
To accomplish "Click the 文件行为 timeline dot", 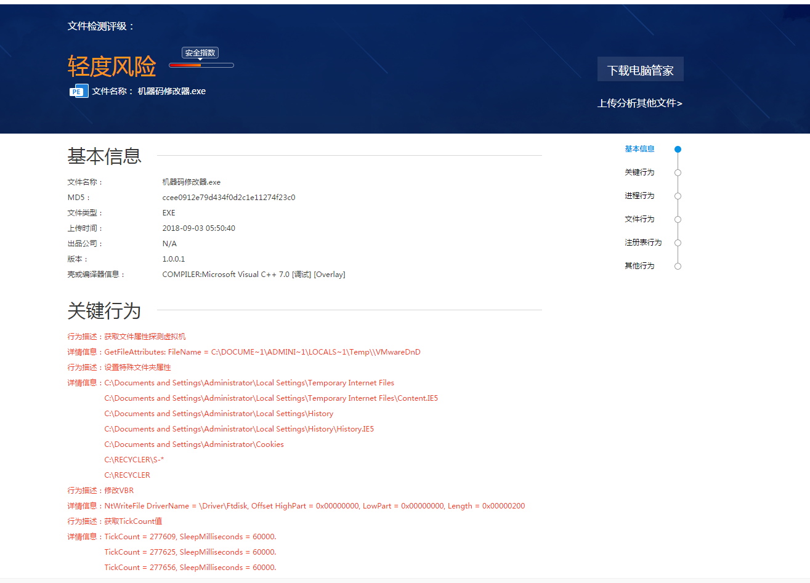I will tap(678, 219).
